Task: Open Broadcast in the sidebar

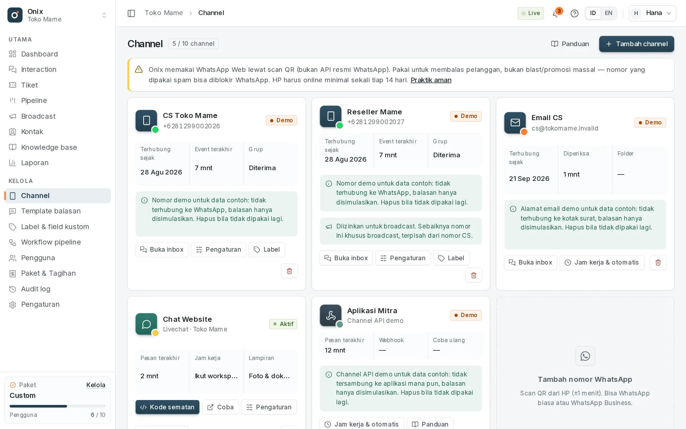Action: (x=58, y=116)
